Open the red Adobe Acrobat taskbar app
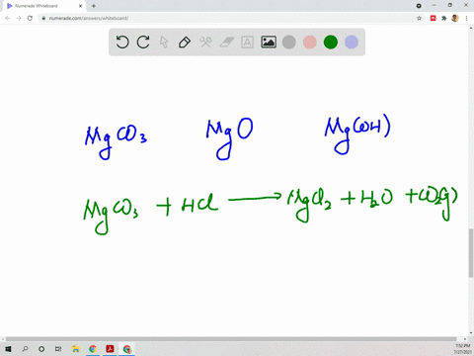The height and width of the screenshot is (356, 474). [110, 349]
